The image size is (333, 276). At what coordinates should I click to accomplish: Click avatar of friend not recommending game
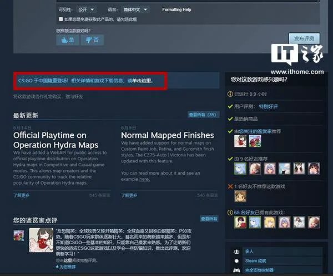[x=240, y=196]
